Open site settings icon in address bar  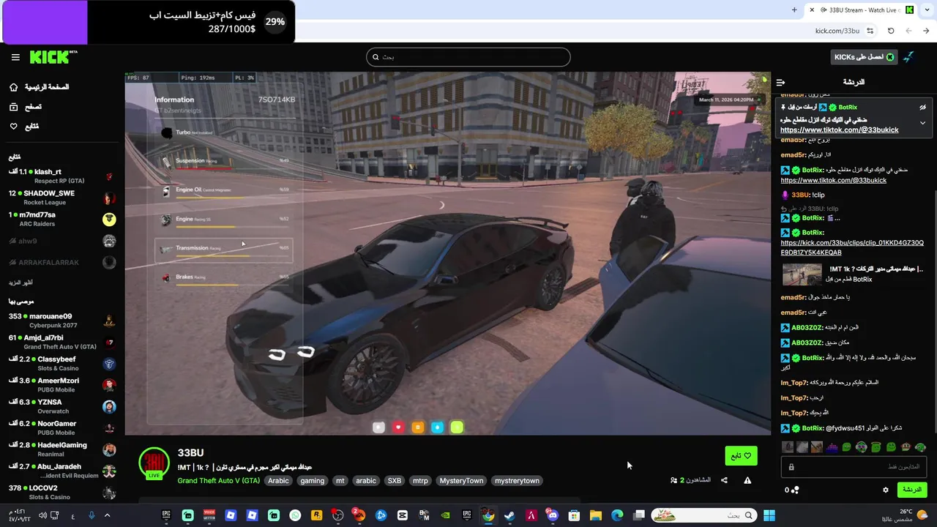pos(870,31)
